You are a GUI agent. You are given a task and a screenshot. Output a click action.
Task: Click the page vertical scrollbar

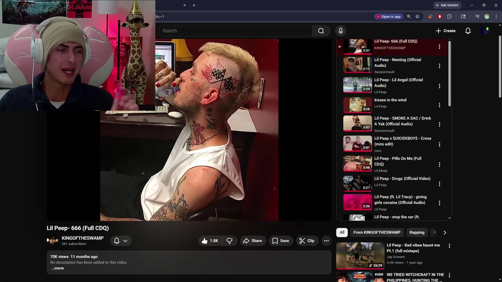500,67
